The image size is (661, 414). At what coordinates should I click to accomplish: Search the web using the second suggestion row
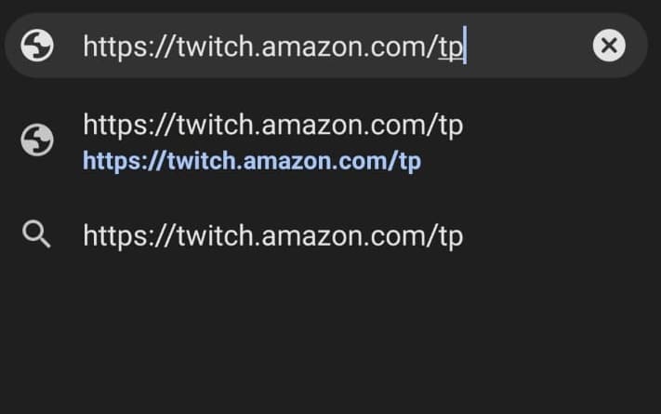331,235
